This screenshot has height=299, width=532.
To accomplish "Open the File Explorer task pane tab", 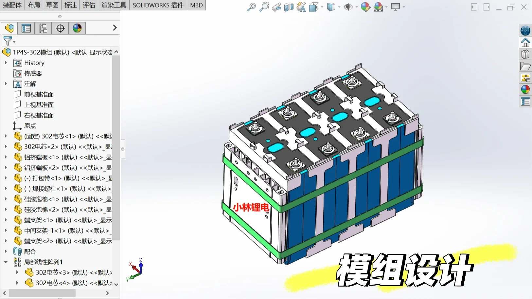I will click(x=525, y=66).
